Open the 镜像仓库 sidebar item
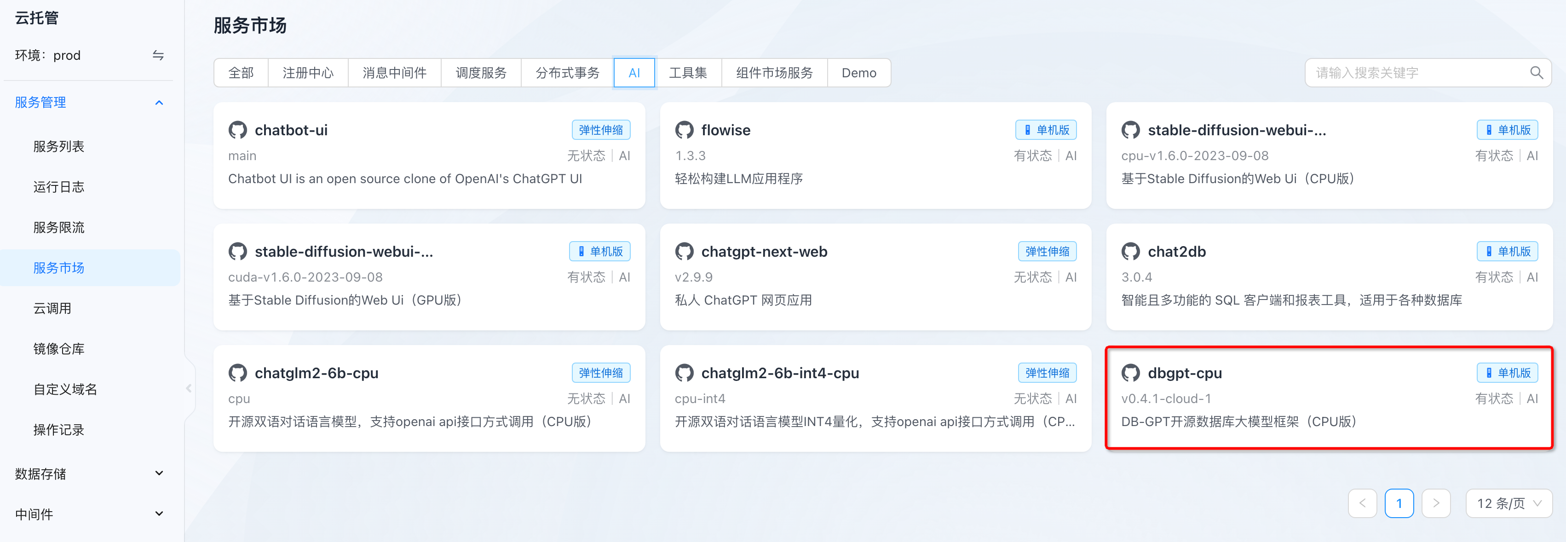This screenshot has height=542, width=1566. click(59, 349)
